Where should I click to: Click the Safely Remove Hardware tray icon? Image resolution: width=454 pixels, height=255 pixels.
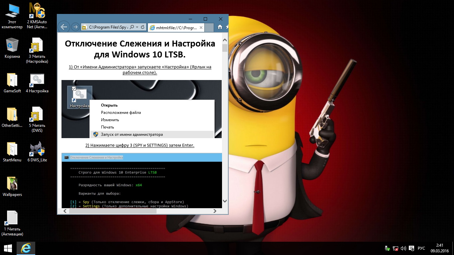click(387, 248)
